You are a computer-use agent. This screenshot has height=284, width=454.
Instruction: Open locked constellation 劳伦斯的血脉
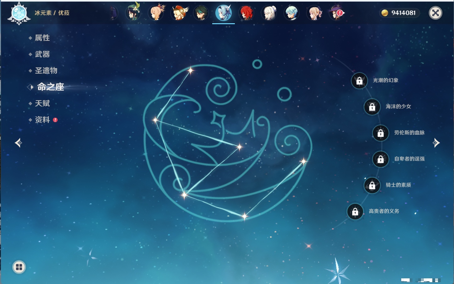point(381,133)
